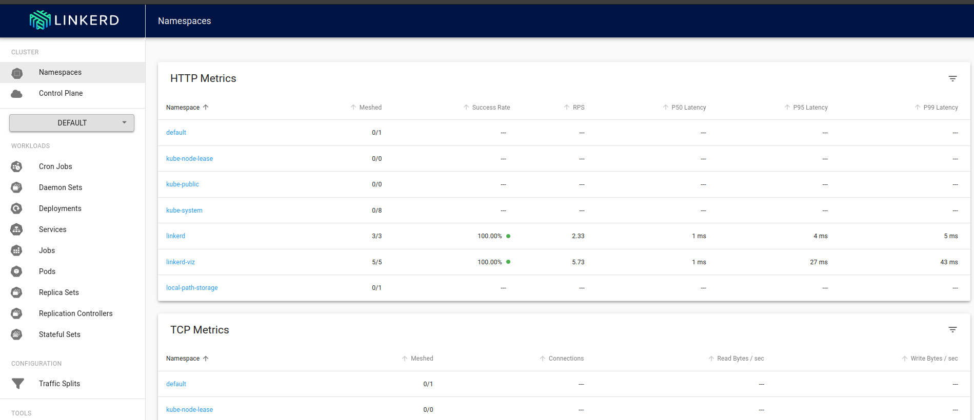Click the Traffic Splits funnel icon
The height and width of the screenshot is (420, 974).
pos(17,384)
